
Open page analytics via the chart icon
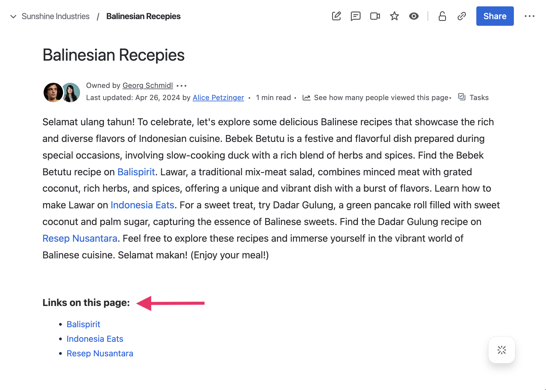pyautogui.click(x=307, y=97)
